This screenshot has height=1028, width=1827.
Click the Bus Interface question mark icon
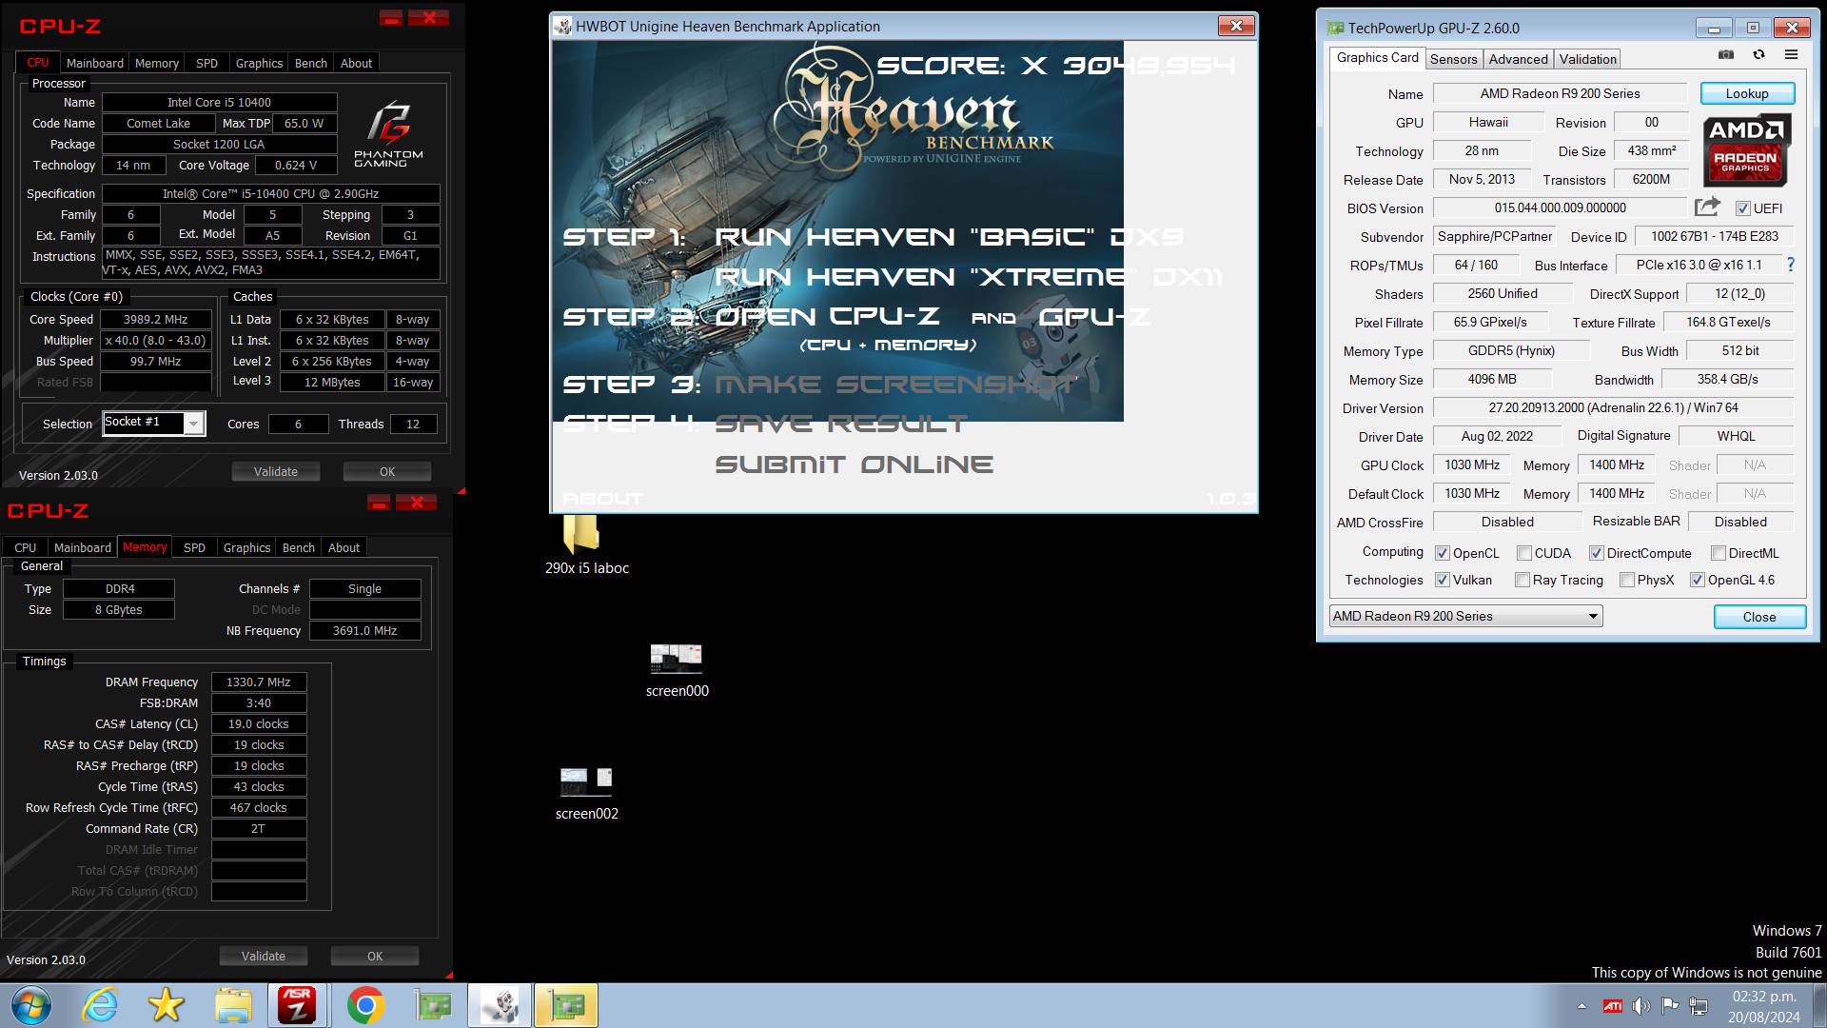[x=1791, y=265]
